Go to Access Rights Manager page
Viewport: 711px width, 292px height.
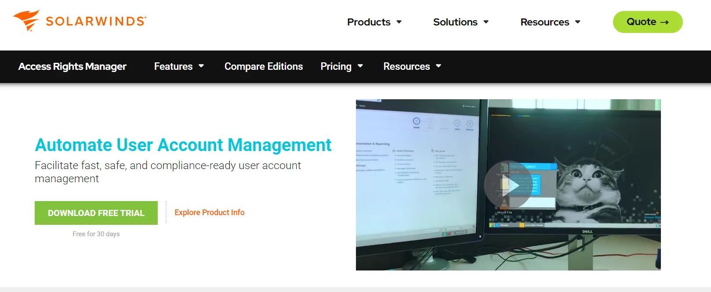click(73, 66)
